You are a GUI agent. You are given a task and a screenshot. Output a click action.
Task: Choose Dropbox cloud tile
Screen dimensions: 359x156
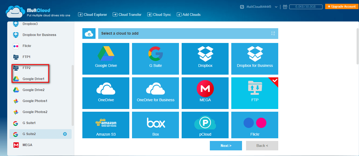(x=205, y=59)
